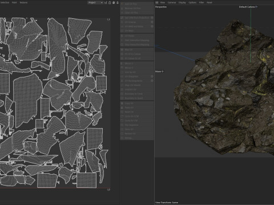
Task: Click the Line Up UV icon
Action: [x=122, y=72]
